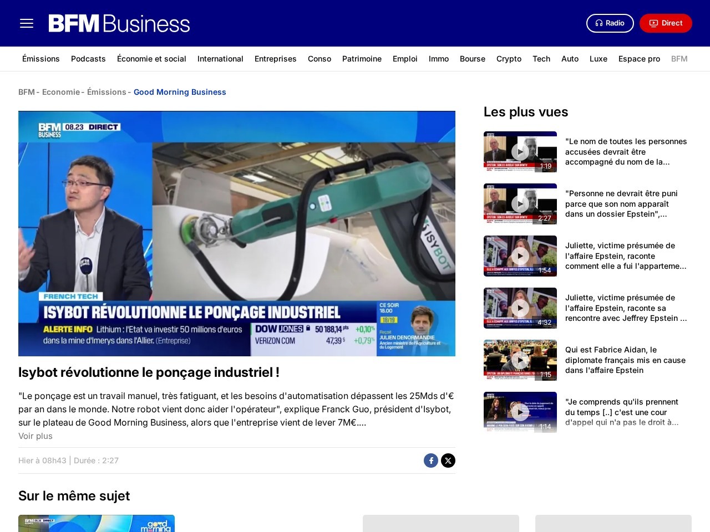Play the 4:32 Juliette video thumbnail

(x=520, y=308)
